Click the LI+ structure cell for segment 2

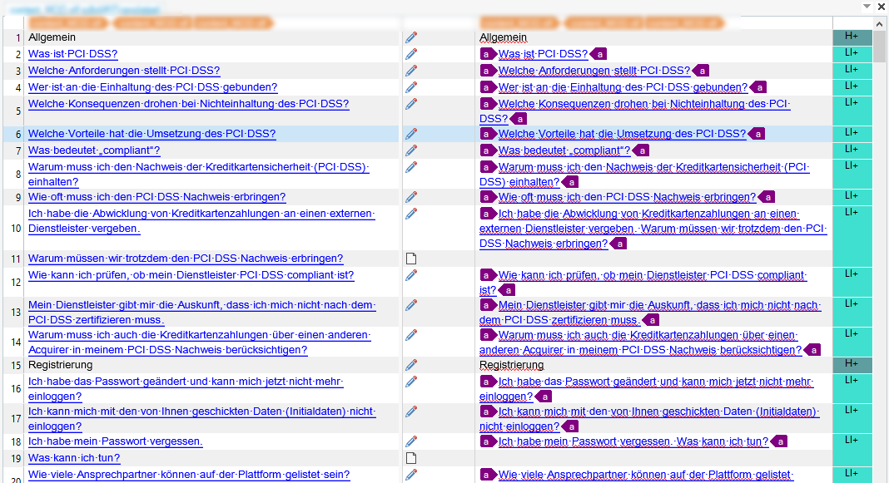(x=852, y=54)
